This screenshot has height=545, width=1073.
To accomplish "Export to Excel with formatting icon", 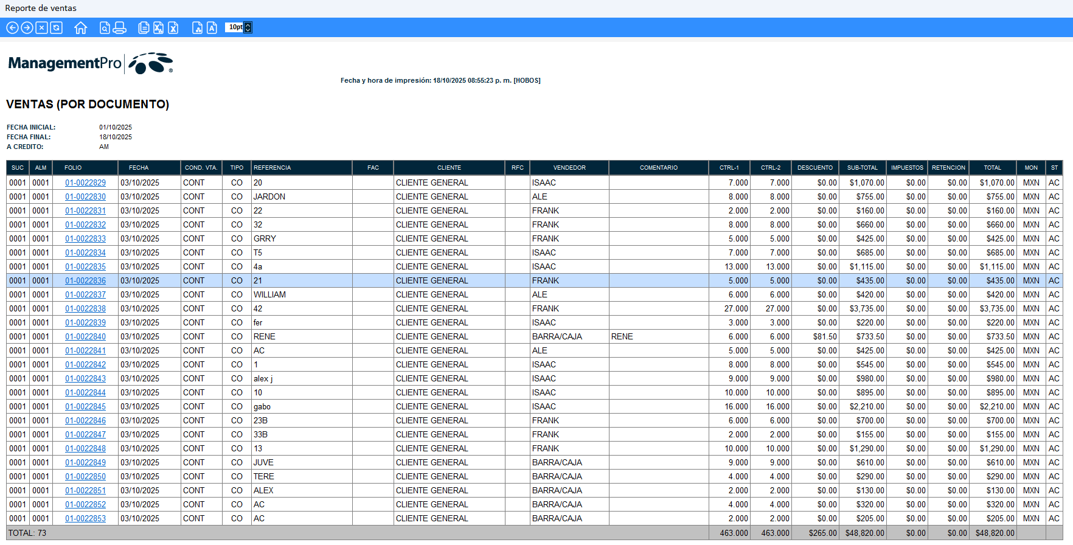I will click(158, 27).
